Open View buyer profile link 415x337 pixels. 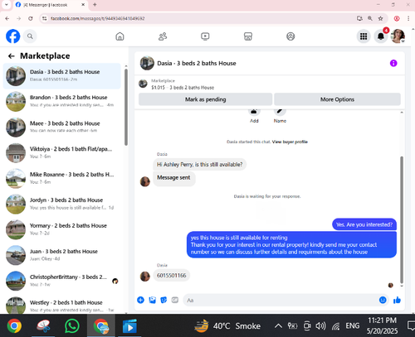(x=290, y=142)
